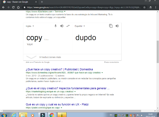The width and height of the screenshot is (159, 117).
Task: Activate the microphone voice input in translator
Action: 56,26
